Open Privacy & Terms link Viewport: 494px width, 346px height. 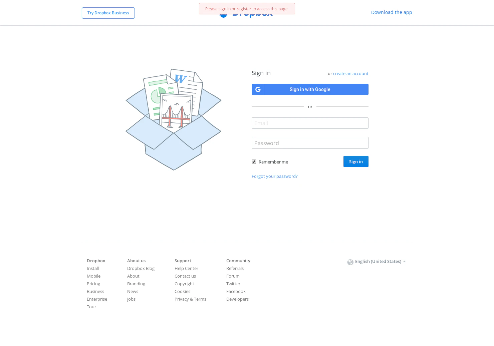[x=190, y=299]
